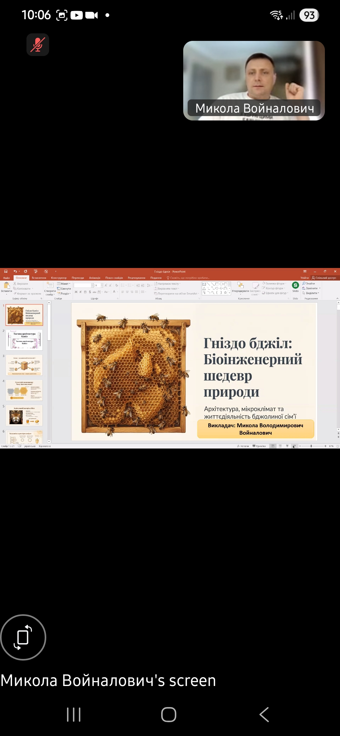The width and height of the screenshot is (340, 736).
Task: Select slide 4 thumbnail in slide panel
Action: (x=24, y=390)
